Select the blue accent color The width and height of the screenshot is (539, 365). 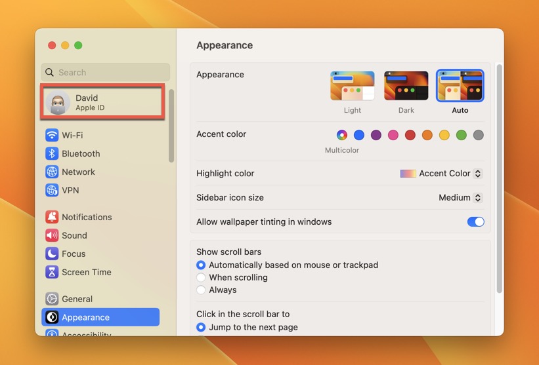click(359, 135)
